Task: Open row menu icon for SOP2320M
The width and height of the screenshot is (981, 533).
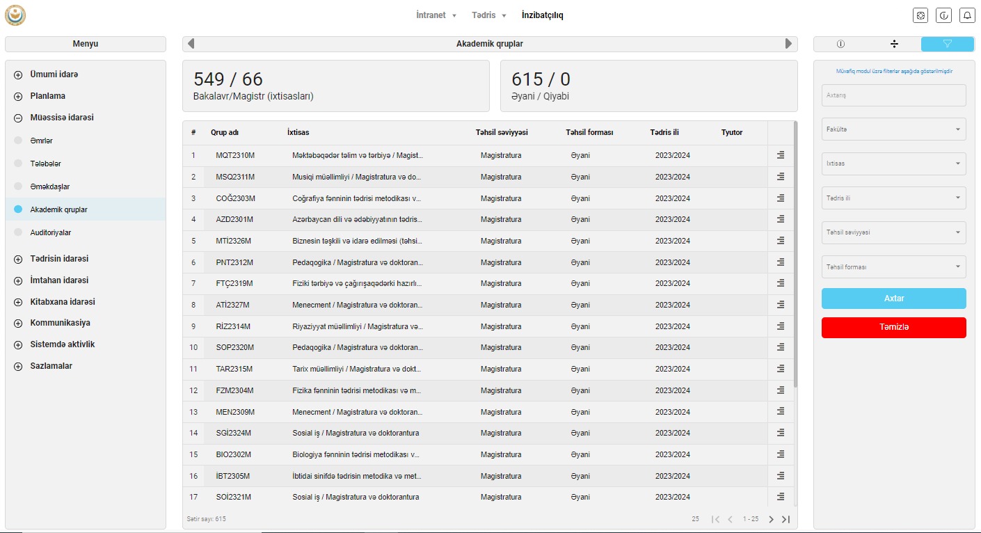Action: point(781,347)
